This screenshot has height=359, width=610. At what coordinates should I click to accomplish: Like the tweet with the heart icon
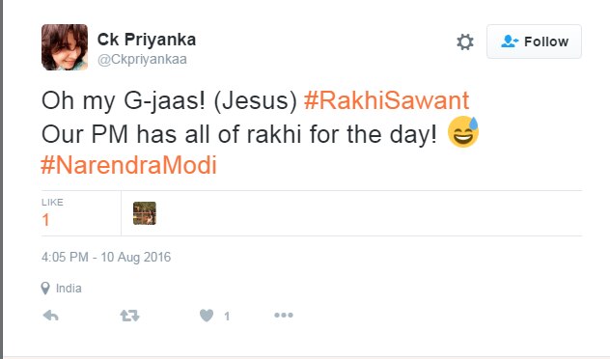click(x=207, y=316)
